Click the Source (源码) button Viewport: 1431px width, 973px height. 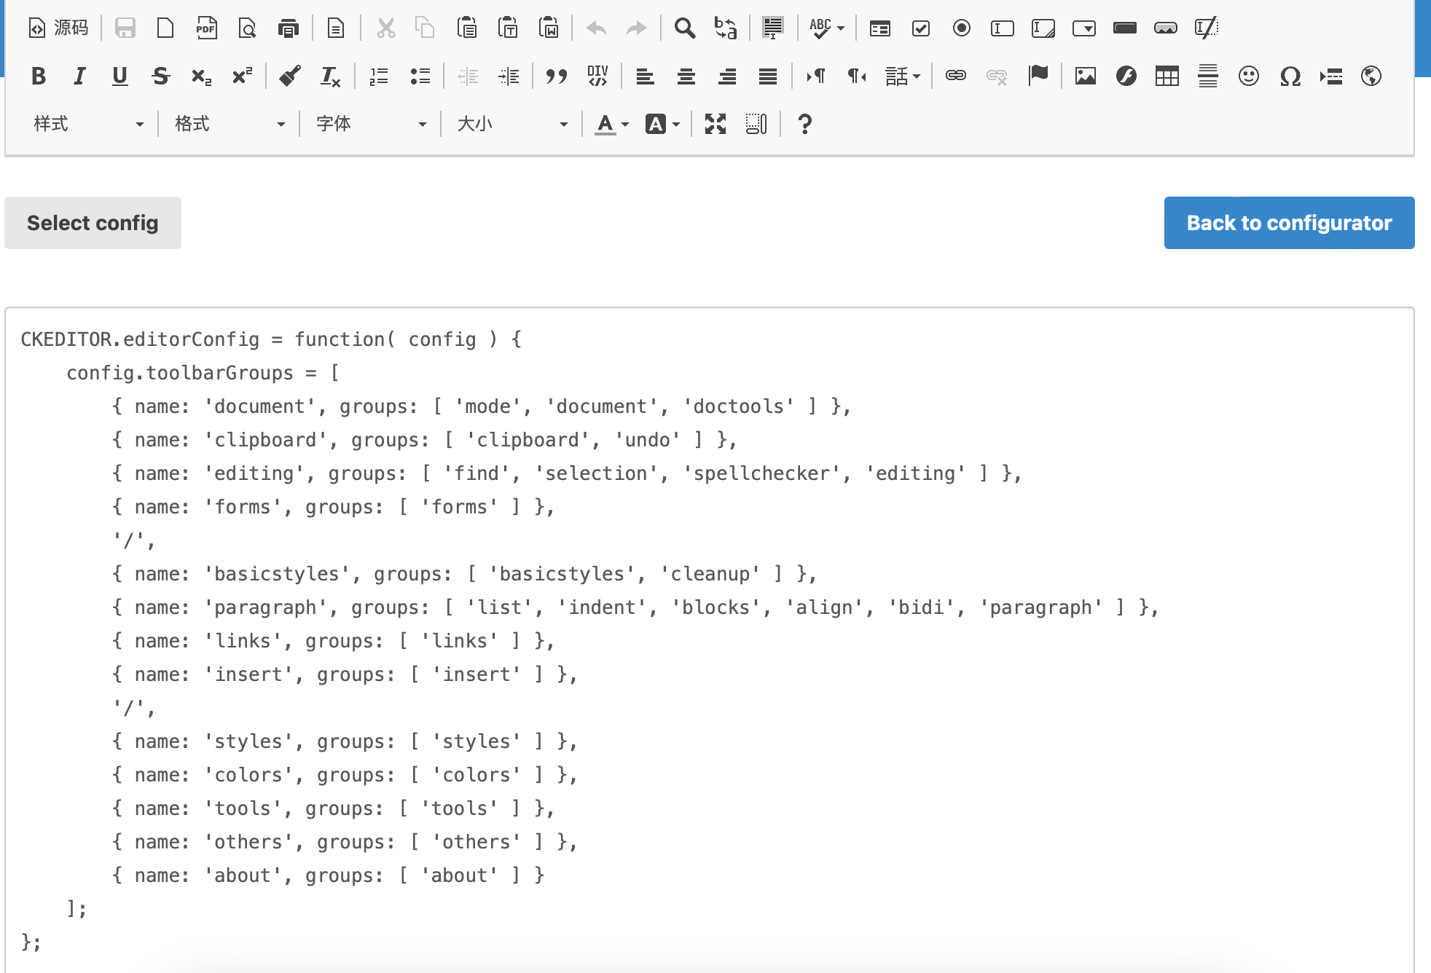pos(58,28)
